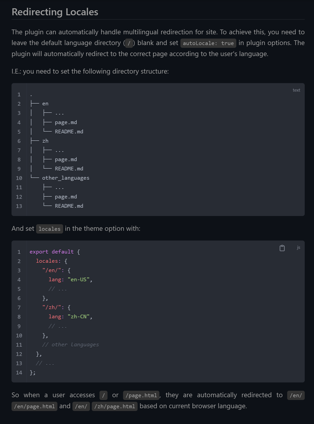Click the /en/page.html inline code

click(x=34, y=406)
